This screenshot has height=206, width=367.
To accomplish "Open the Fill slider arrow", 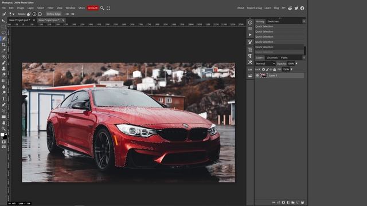I will tap(291, 69).
